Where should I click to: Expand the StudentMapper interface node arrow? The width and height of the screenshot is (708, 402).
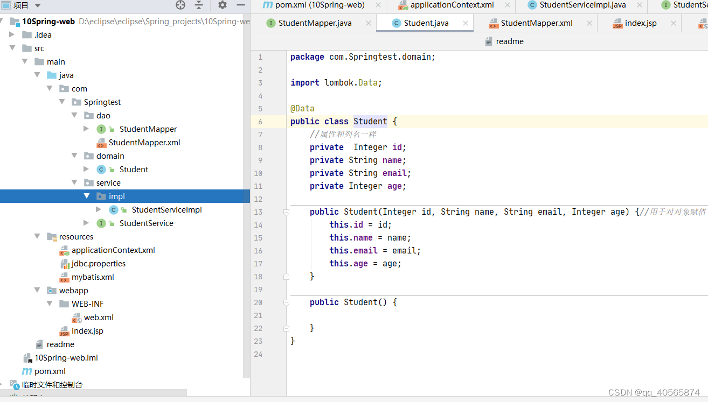pos(87,129)
